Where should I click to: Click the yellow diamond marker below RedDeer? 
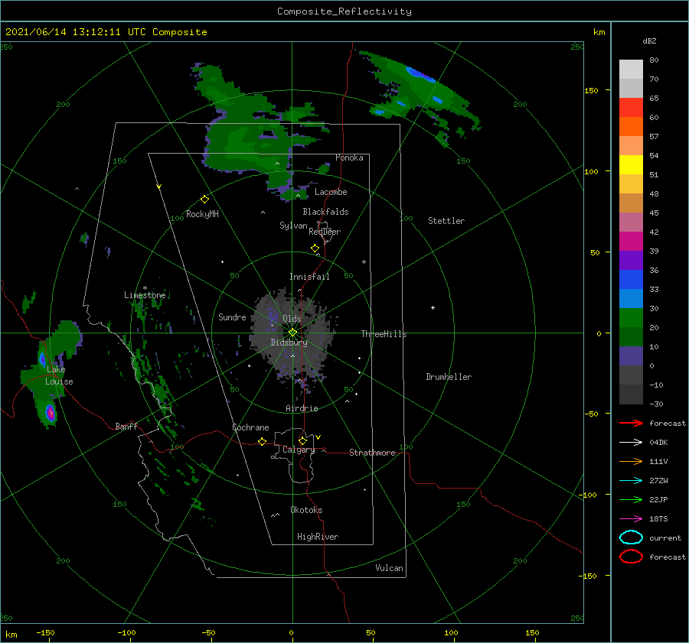tap(315, 248)
